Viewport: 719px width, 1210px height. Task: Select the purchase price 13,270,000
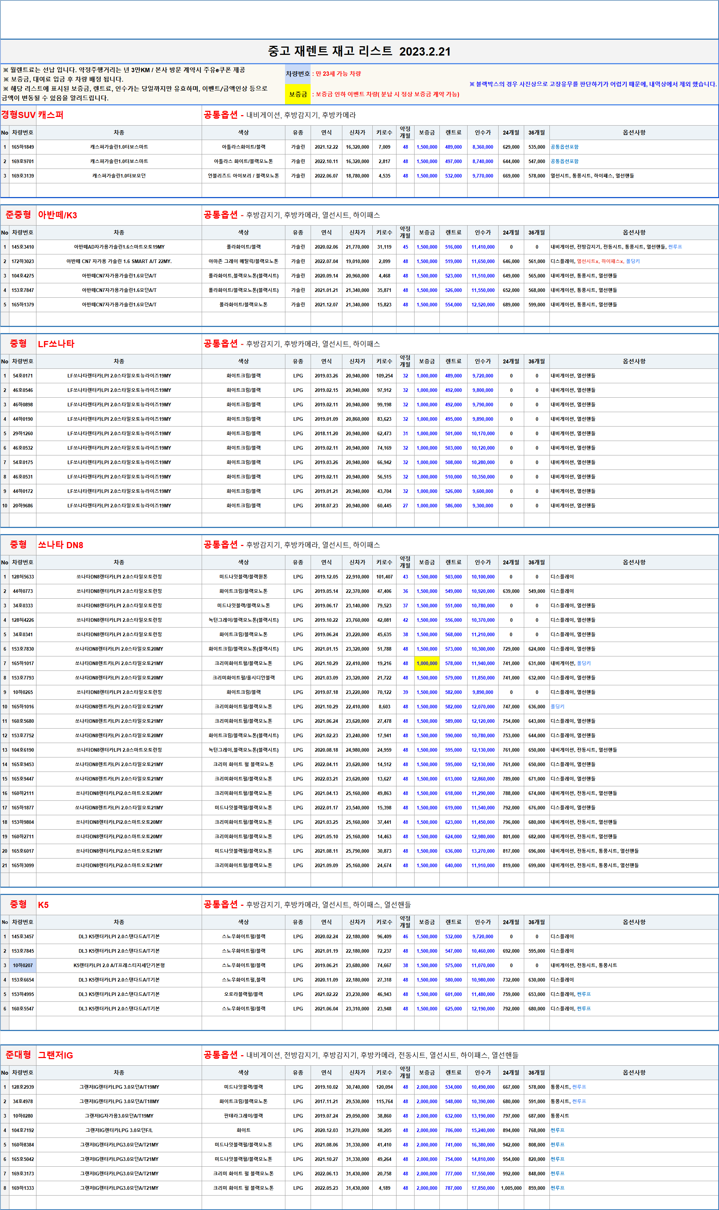pos(483,851)
